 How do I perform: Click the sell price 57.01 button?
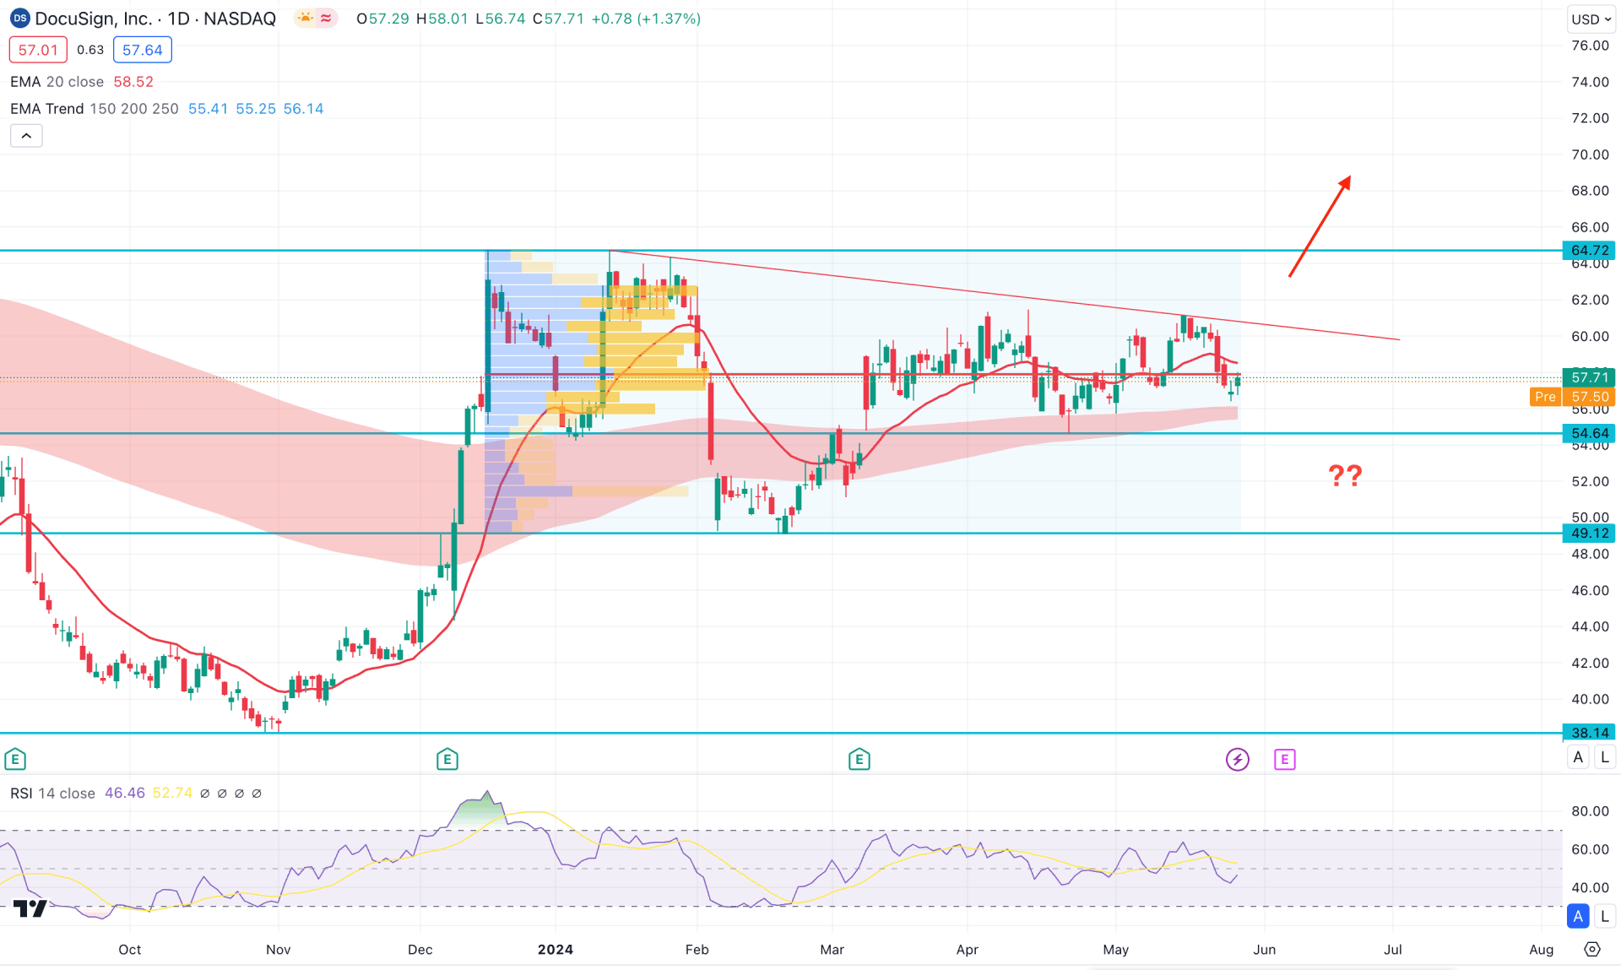38,50
